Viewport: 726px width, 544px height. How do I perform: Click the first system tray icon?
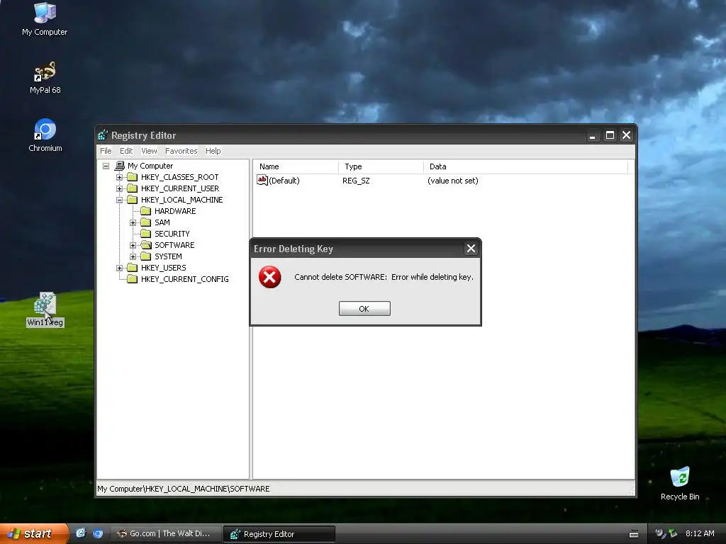pos(660,533)
